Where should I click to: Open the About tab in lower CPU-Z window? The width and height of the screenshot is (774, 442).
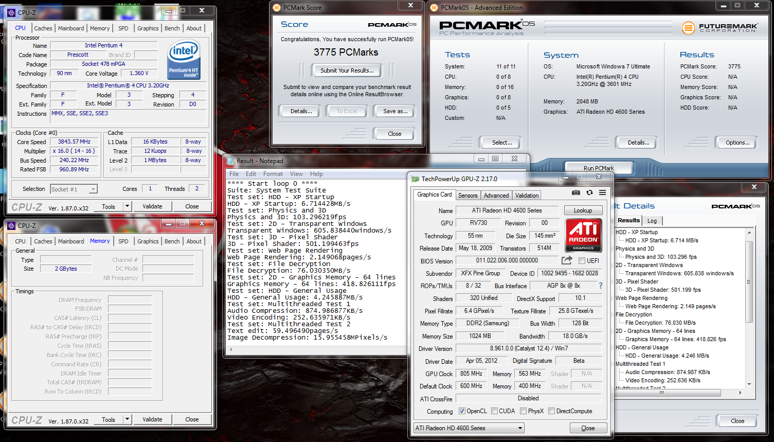(x=194, y=241)
